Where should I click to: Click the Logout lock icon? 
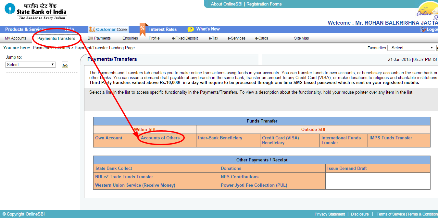point(422,29)
